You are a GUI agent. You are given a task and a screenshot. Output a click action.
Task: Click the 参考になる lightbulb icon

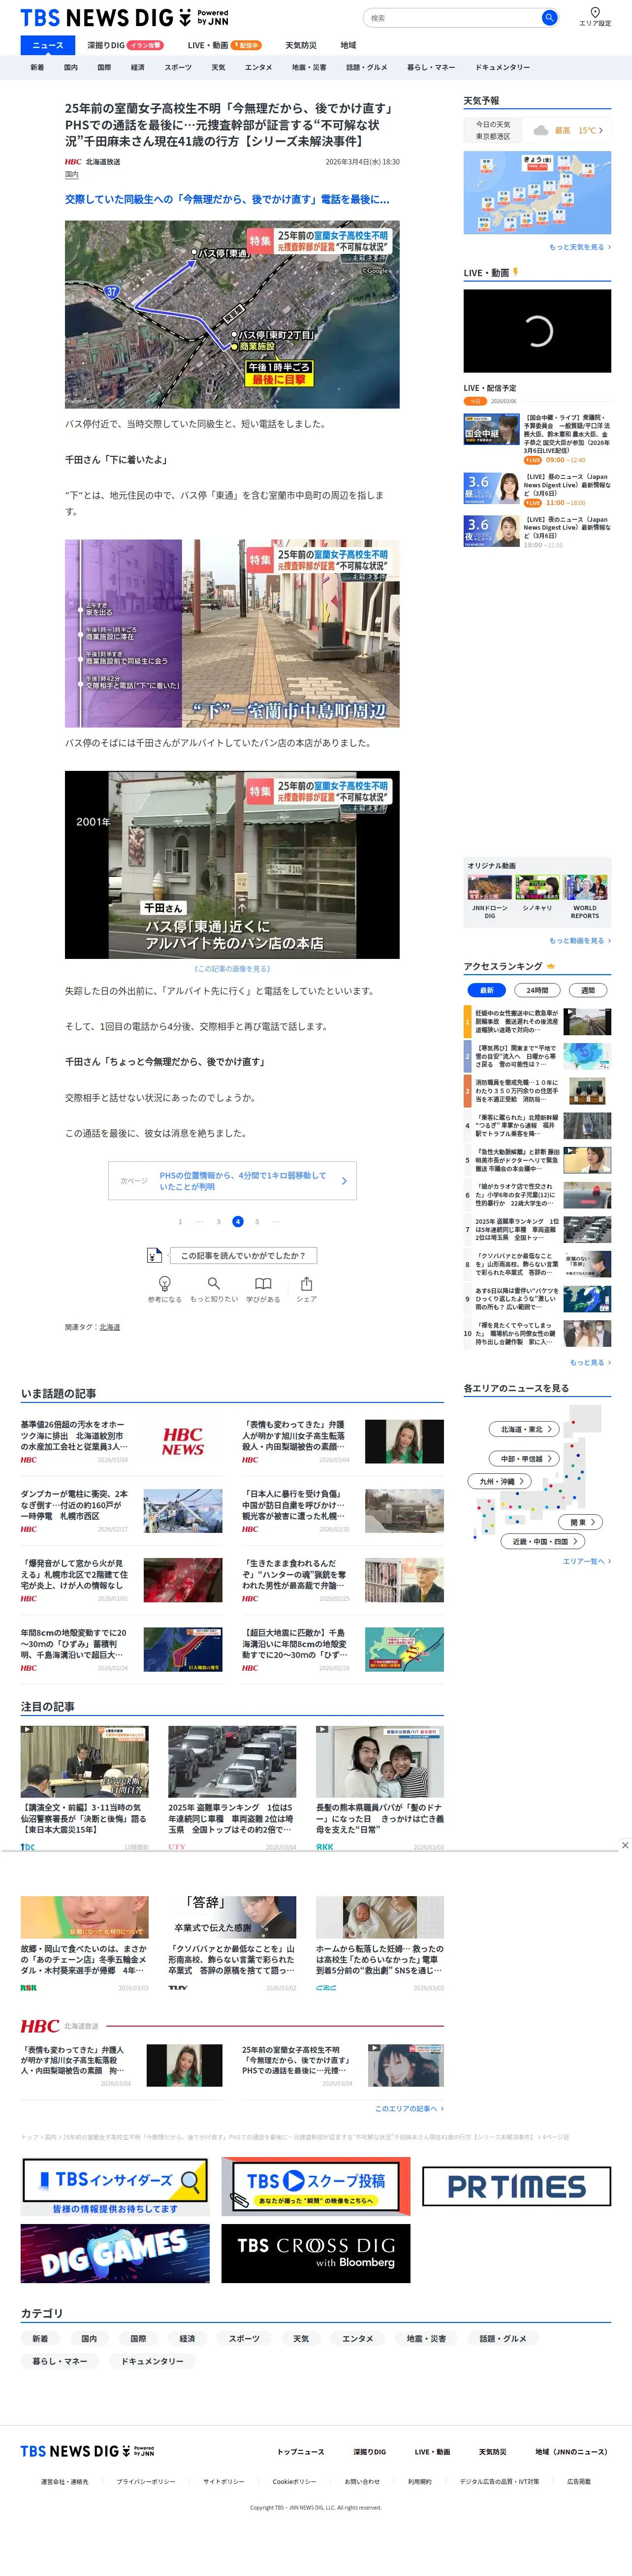165,1283
